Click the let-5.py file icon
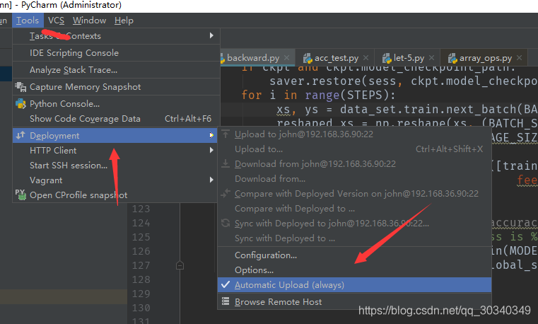 (387, 58)
